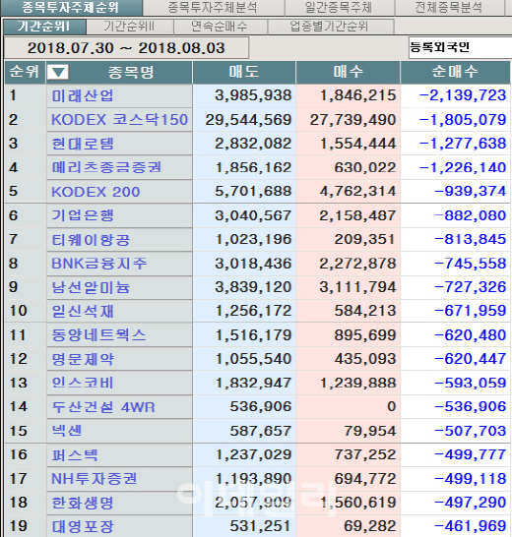Click the 매도 column header
Image resolution: width=512 pixels, height=537 pixels.
coord(244,72)
